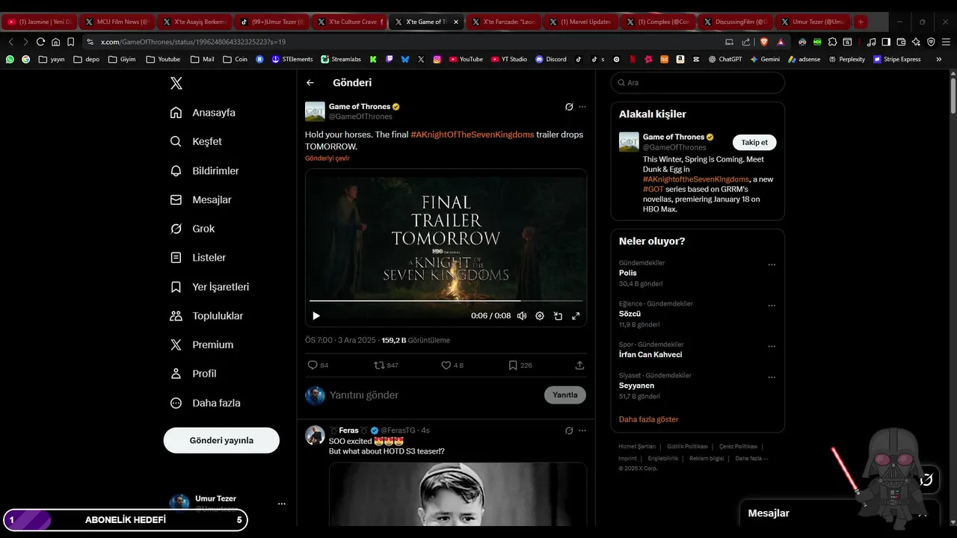Open the ChatGPT bookmark
Screen dimensions: 957x538
(x=725, y=59)
